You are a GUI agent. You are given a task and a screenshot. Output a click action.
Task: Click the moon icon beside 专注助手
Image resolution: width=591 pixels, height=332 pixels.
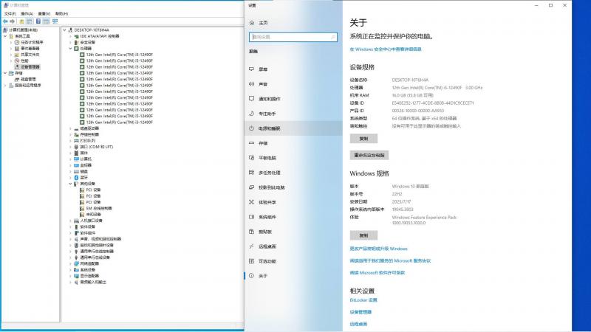pos(252,114)
